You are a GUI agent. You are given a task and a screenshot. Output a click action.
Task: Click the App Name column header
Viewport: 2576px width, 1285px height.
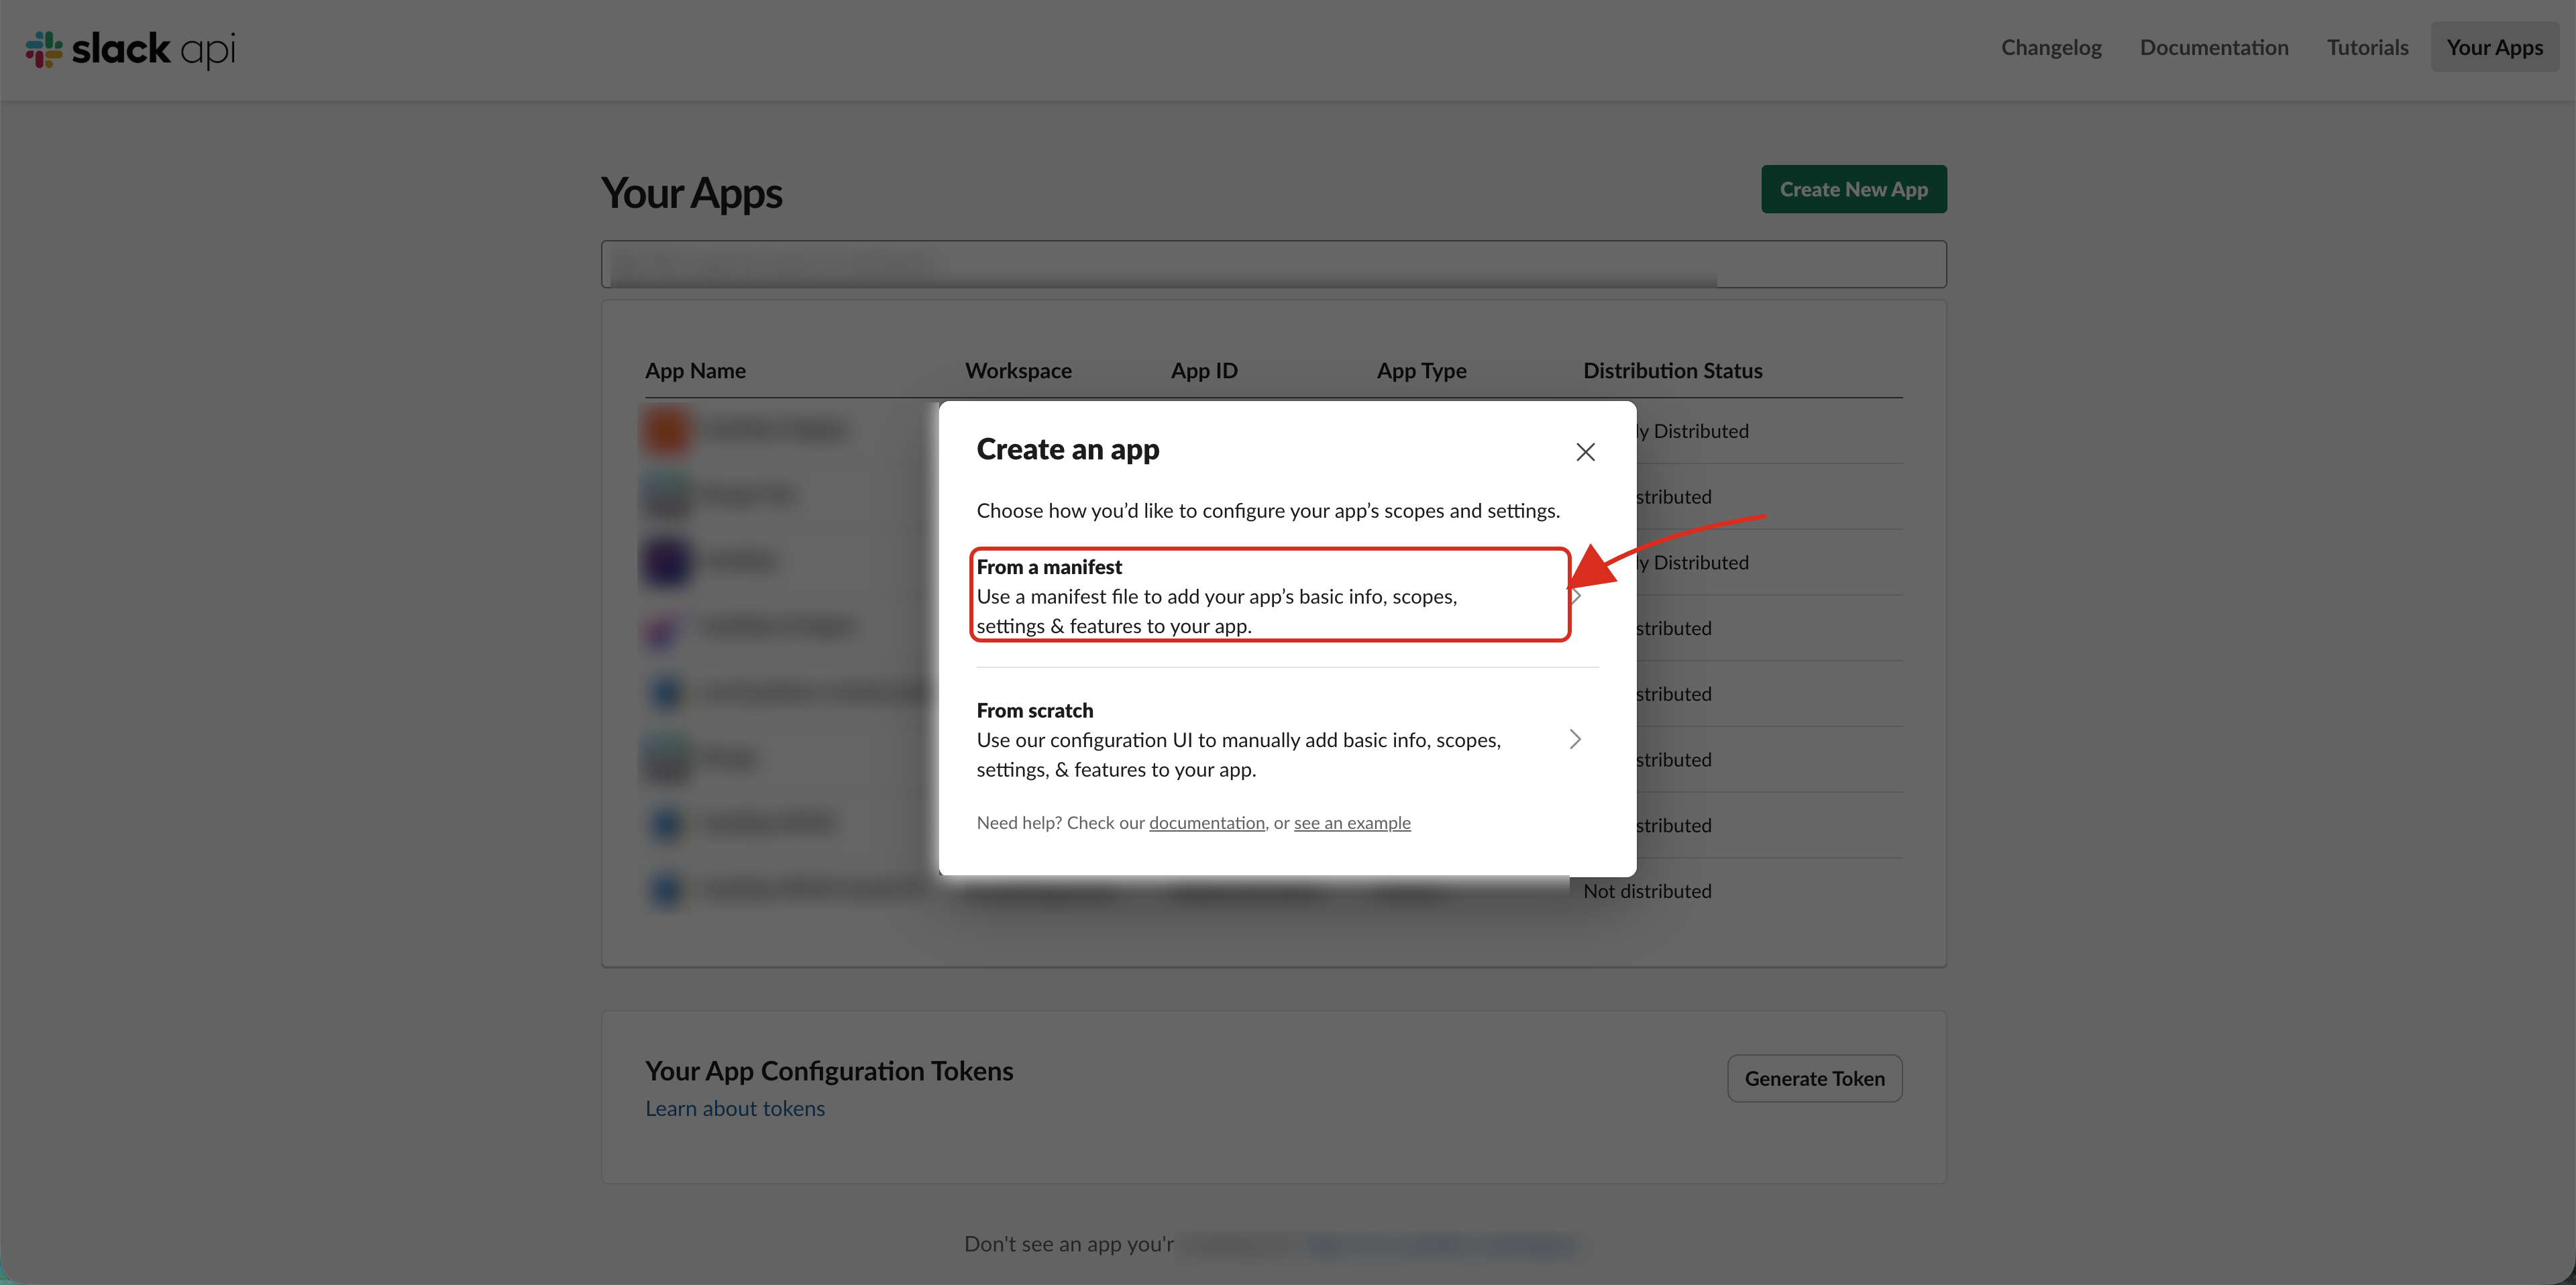[695, 370]
